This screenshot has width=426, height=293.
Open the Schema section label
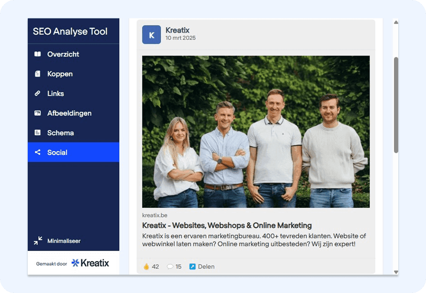(61, 133)
